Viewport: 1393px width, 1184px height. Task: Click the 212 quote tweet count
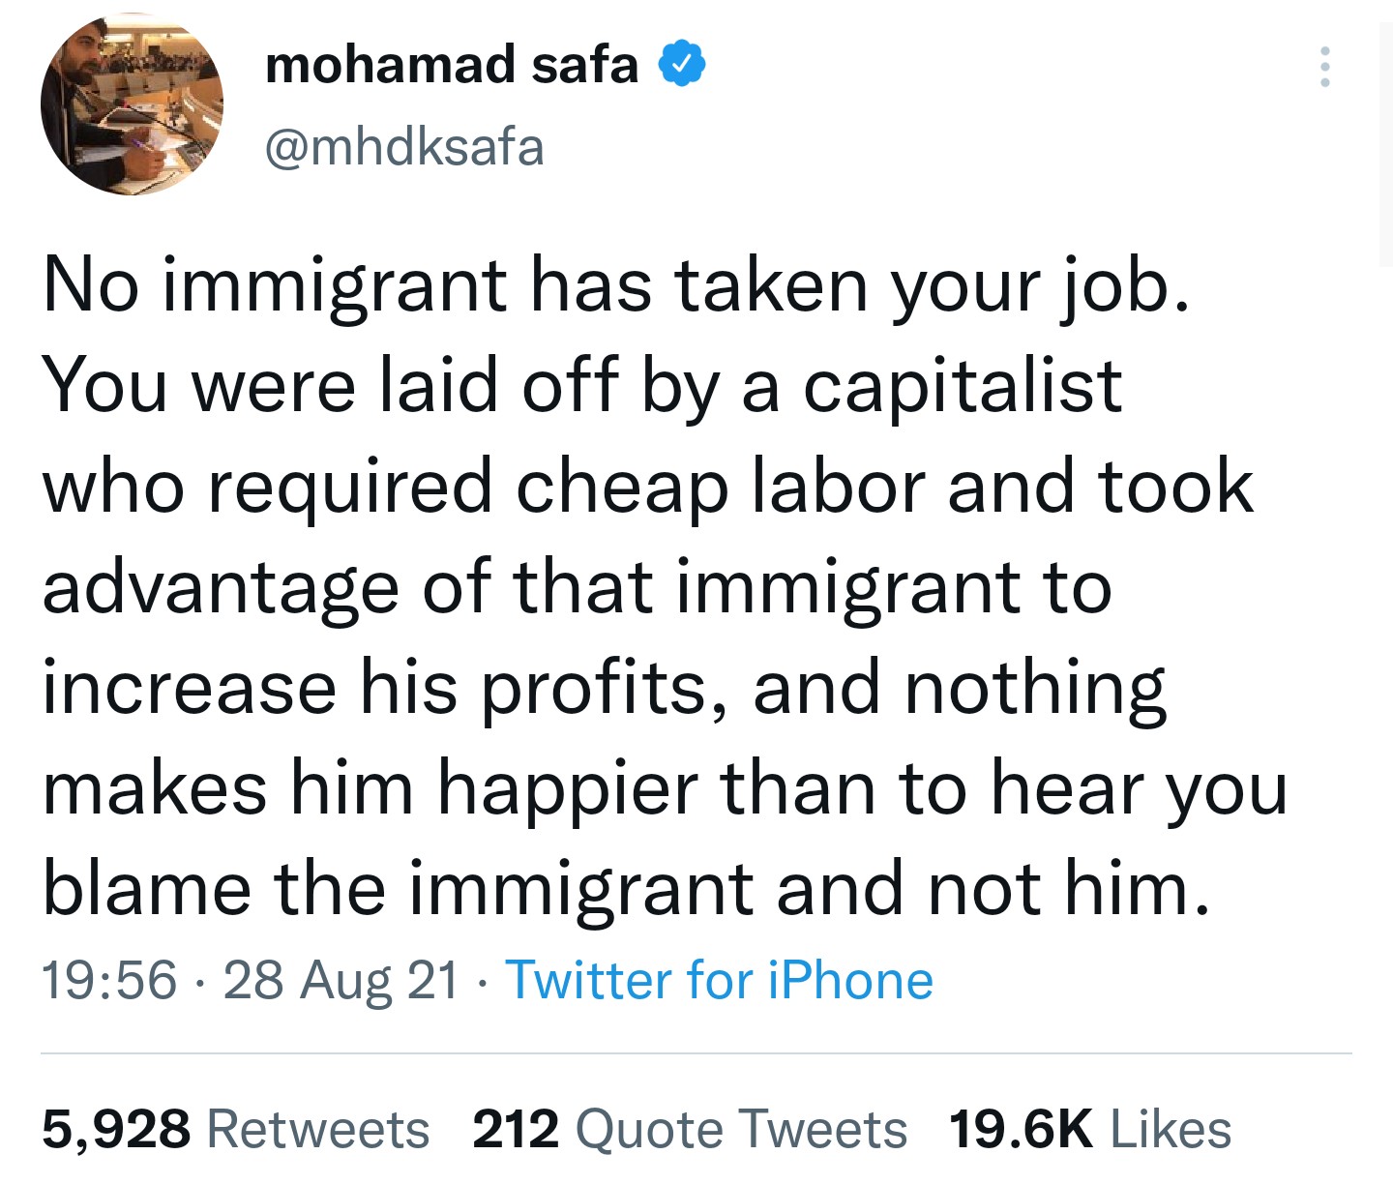pyautogui.click(x=516, y=1129)
